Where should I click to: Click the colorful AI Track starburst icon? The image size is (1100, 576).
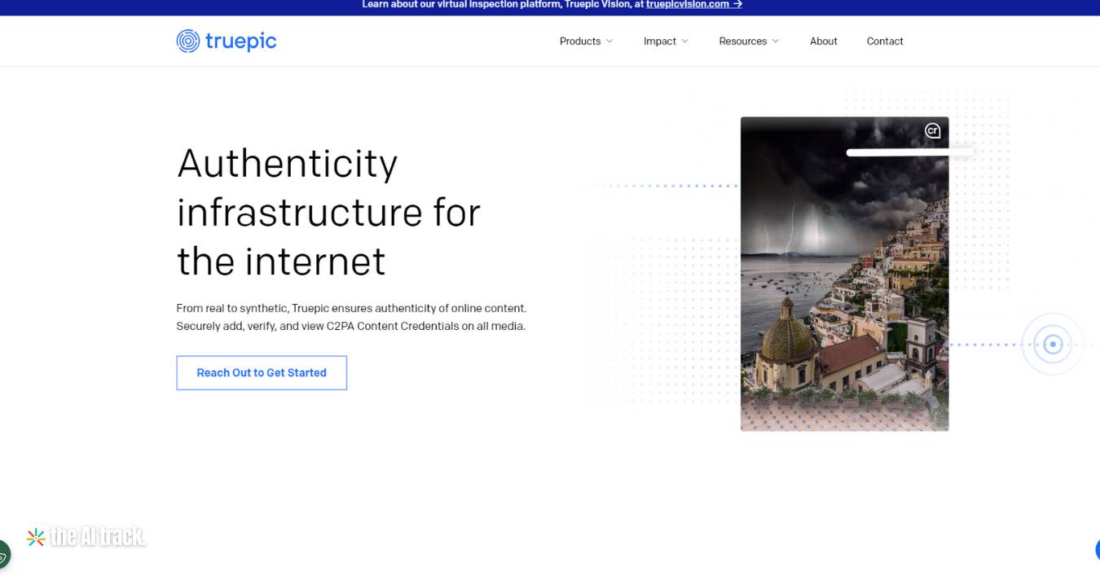(35, 536)
